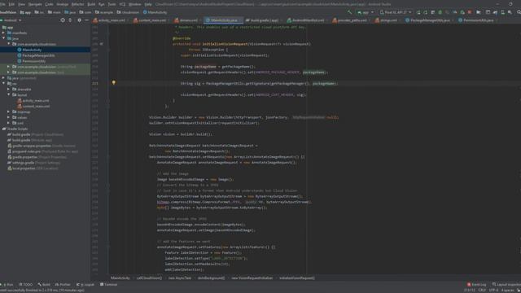The image size is (521, 293).
Task: Open the Android project view dropdown
Action: point(12,20)
